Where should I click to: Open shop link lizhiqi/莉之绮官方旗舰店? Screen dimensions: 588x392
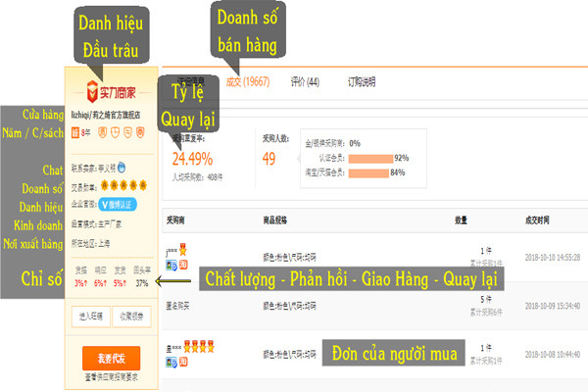[x=106, y=115]
